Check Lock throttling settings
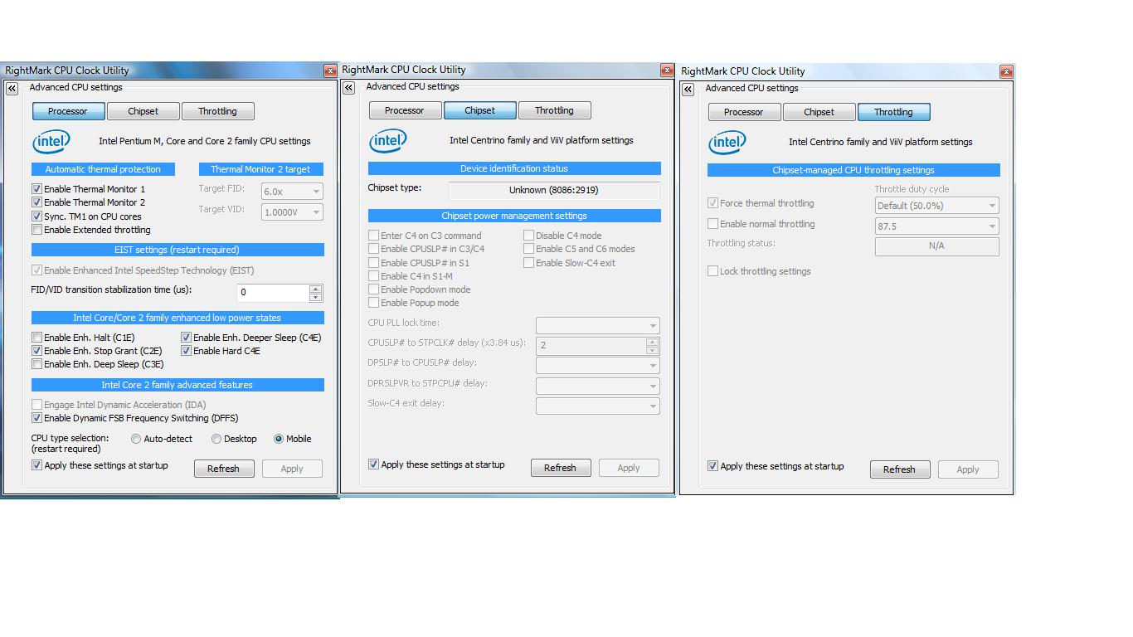The image size is (1133, 637). 712,271
